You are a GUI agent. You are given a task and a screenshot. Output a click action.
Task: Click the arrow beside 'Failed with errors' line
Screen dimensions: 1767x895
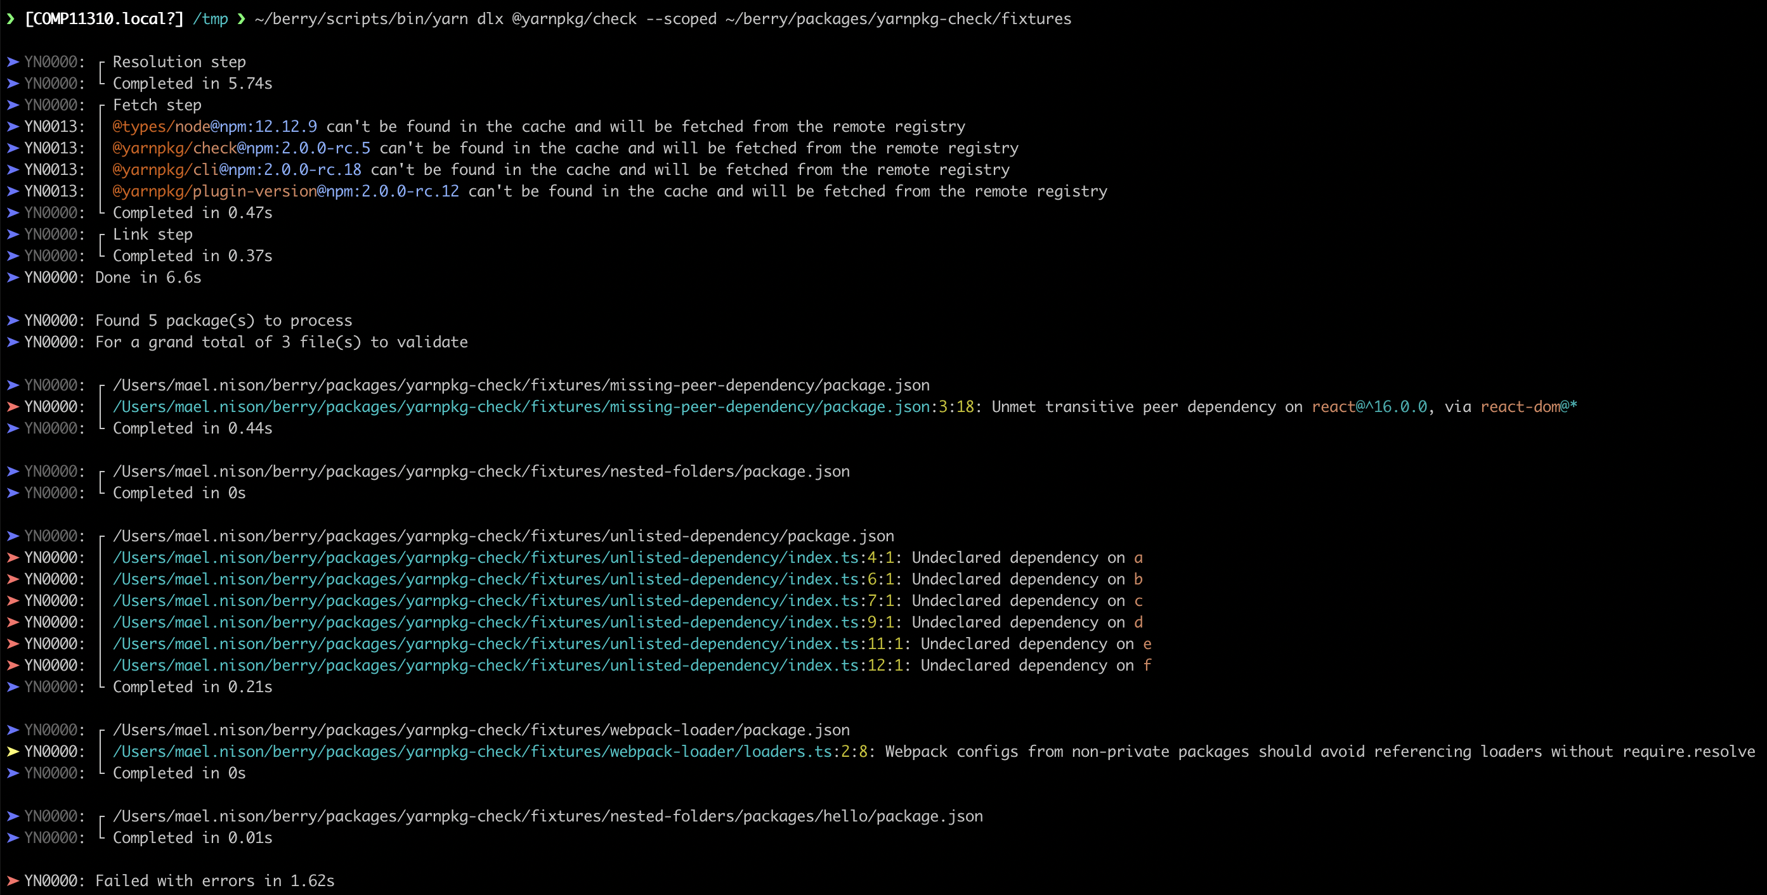[12, 881]
